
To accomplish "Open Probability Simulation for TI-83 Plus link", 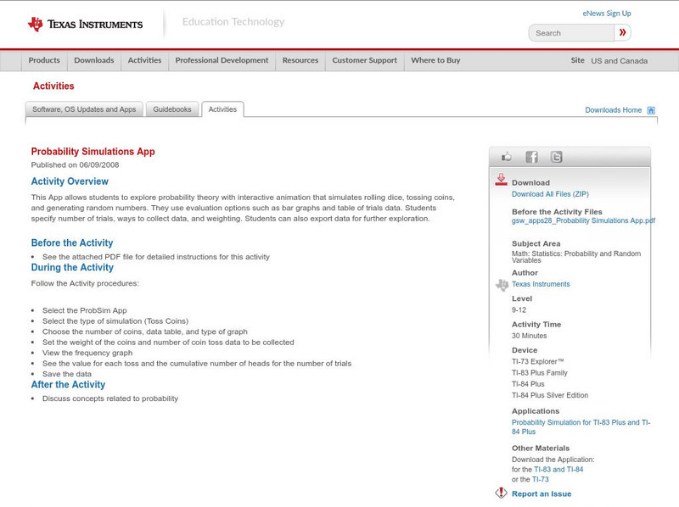I will (581, 427).
